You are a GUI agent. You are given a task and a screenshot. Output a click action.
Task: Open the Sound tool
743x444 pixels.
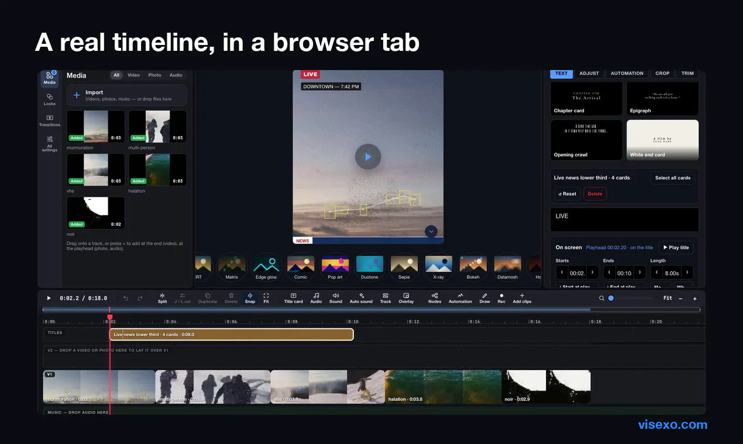coord(336,298)
